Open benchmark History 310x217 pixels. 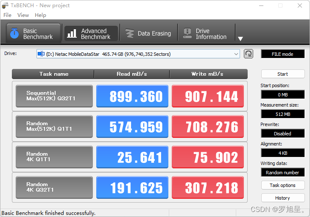click(x=283, y=198)
